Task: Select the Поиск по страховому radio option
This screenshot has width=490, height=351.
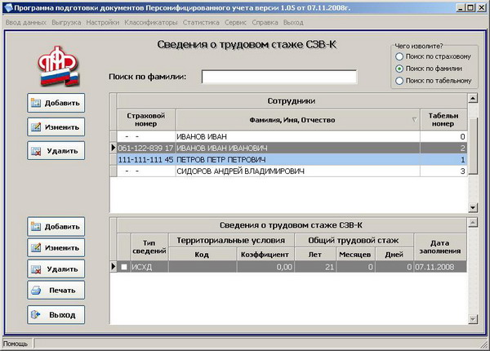Action: 399,57
